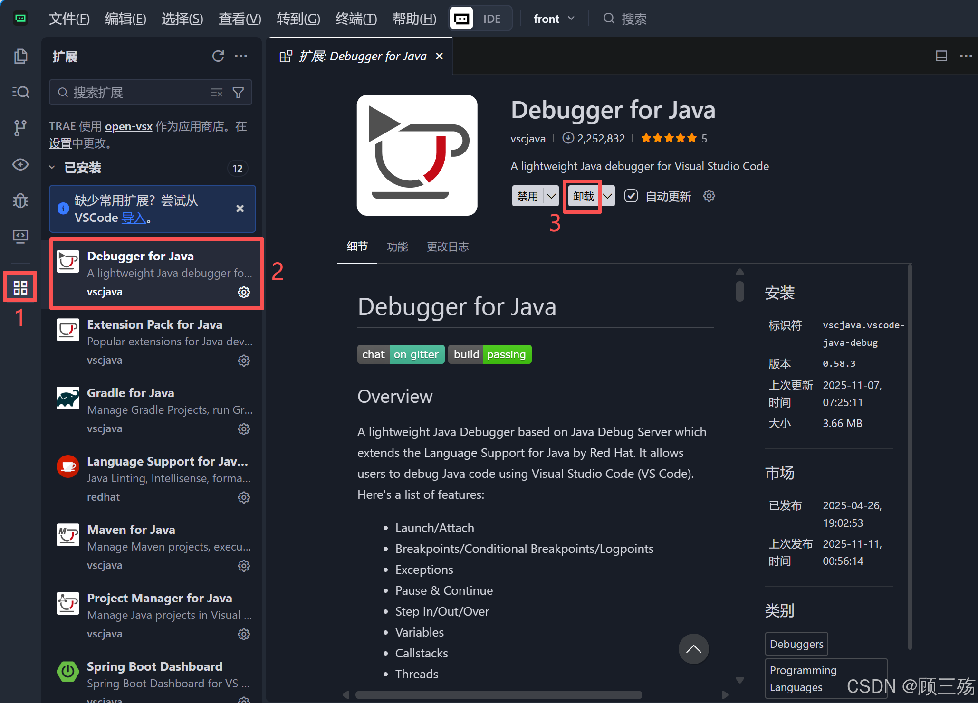Viewport: 978px width, 703px height.
Task: Toggle editor layout icon at top right
Action: point(941,56)
